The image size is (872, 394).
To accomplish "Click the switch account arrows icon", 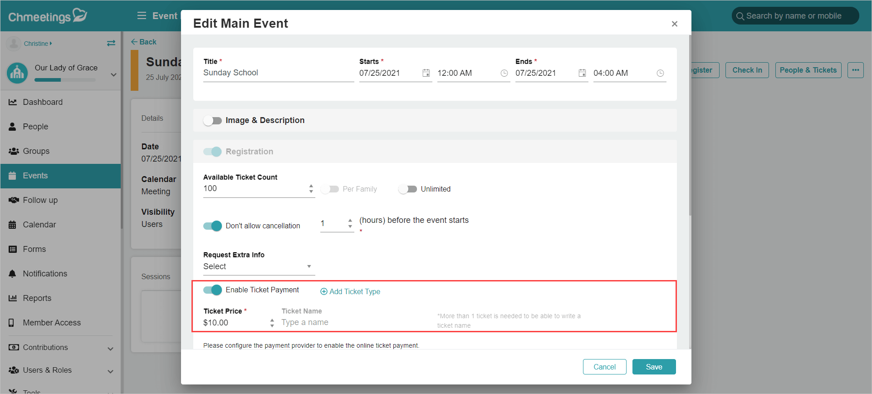I will [x=111, y=44].
